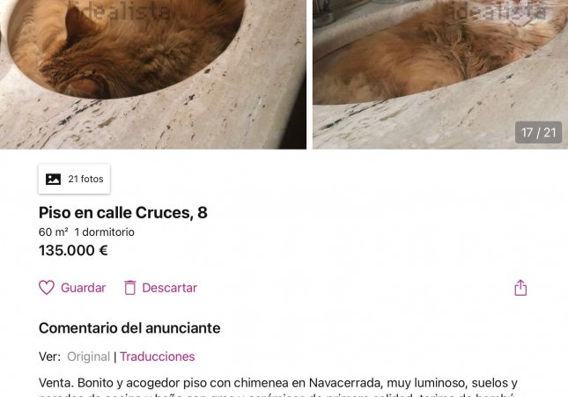Viewport: 568px width, 397px height.
Task: Click the description text starting with Venta
Action: pos(278,386)
